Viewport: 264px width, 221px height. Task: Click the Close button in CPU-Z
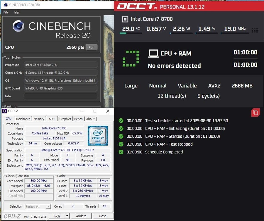point(103,216)
